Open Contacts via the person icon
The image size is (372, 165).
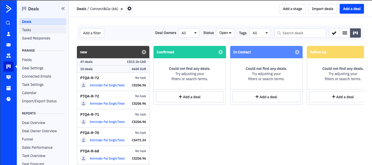(8, 34)
